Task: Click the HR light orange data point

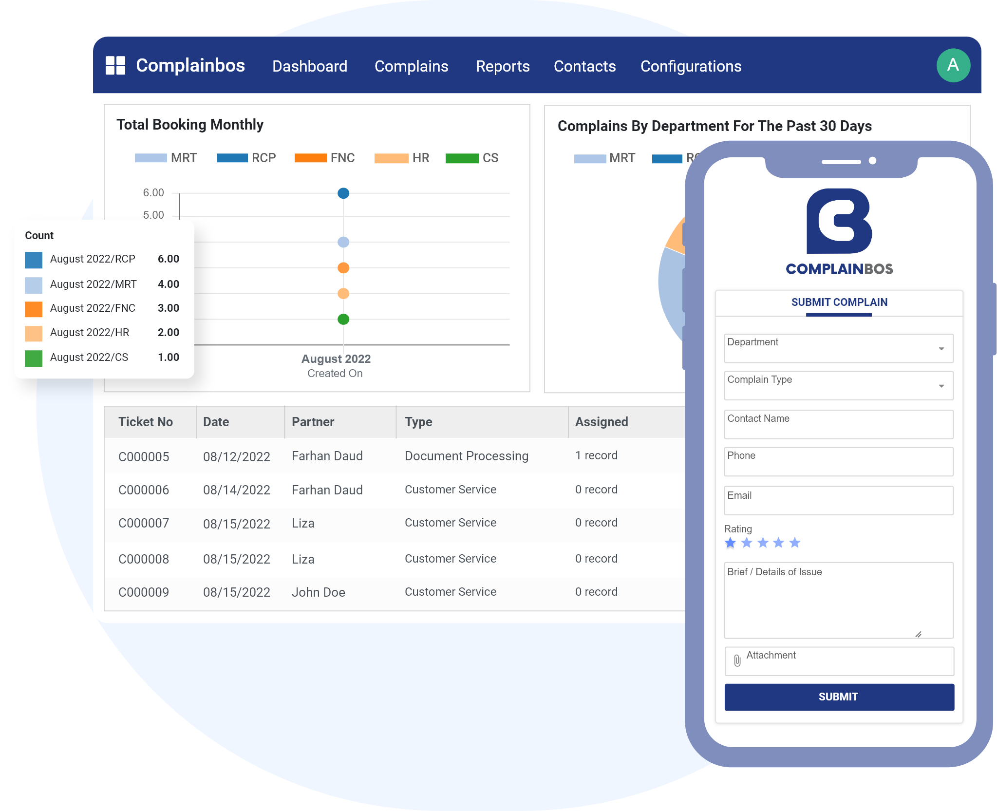Action: tap(343, 294)
